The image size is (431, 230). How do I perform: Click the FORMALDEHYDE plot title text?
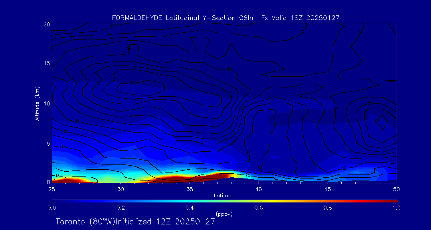click(x=225, y=18)
